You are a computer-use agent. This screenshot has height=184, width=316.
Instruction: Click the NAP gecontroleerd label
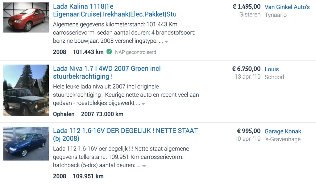(x=136, y=52)
